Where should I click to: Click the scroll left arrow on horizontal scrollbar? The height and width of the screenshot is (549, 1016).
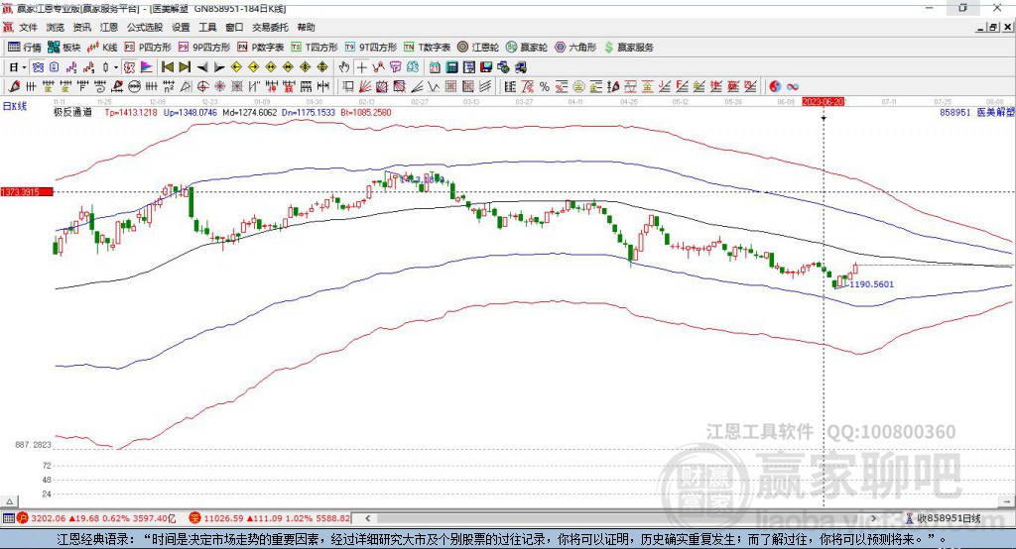tap(368, 518)
